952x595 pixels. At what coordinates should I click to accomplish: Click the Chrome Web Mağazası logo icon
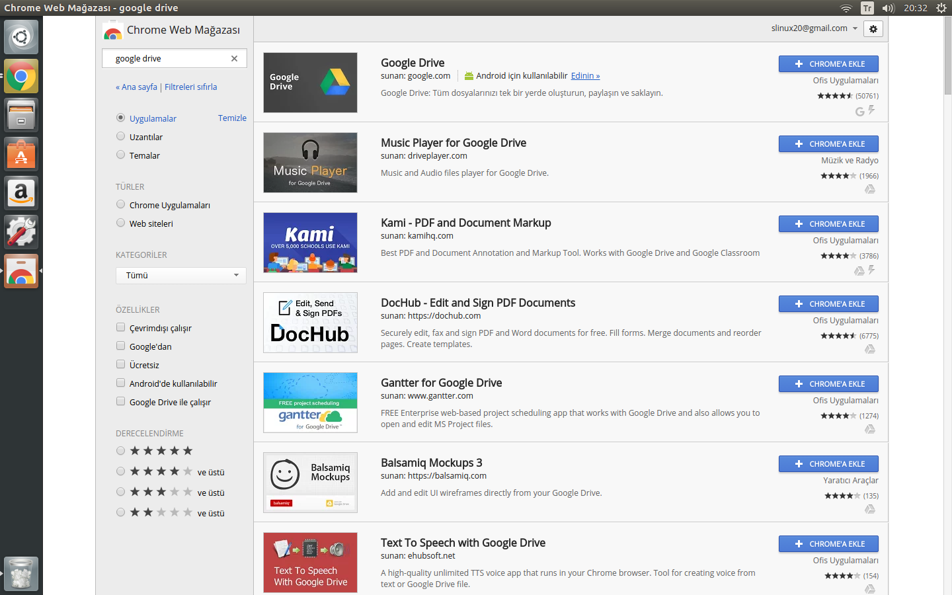[113, 30]
